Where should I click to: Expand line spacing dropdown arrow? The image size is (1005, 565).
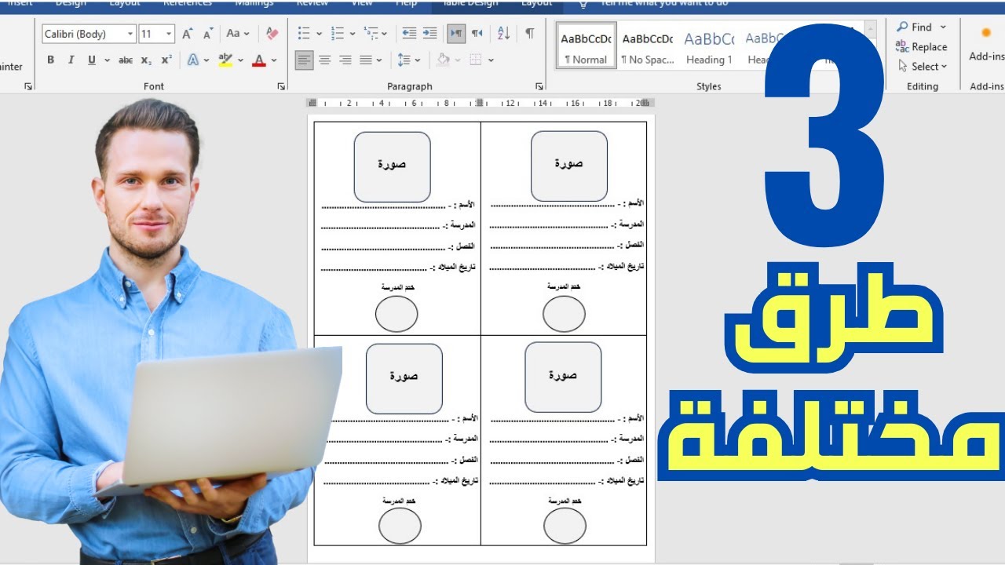click(x=418, y=60)
